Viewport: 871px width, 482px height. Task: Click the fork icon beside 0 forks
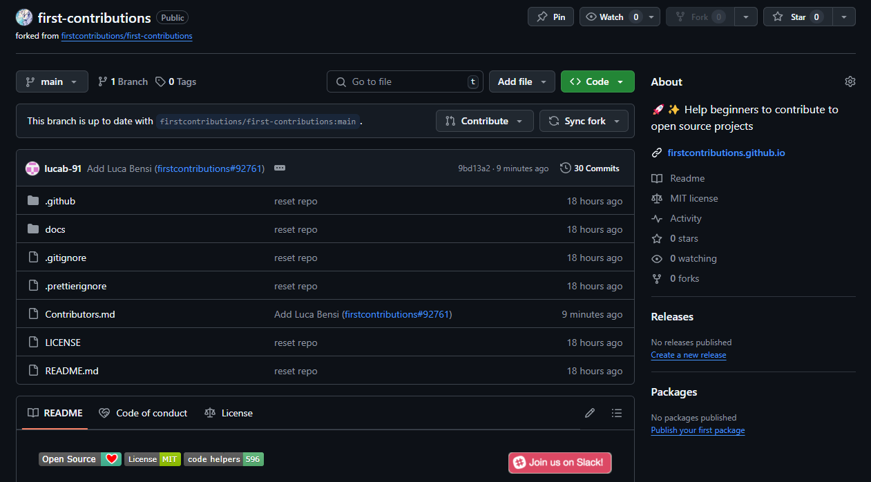pyautogui.click(x=657, y=278)
